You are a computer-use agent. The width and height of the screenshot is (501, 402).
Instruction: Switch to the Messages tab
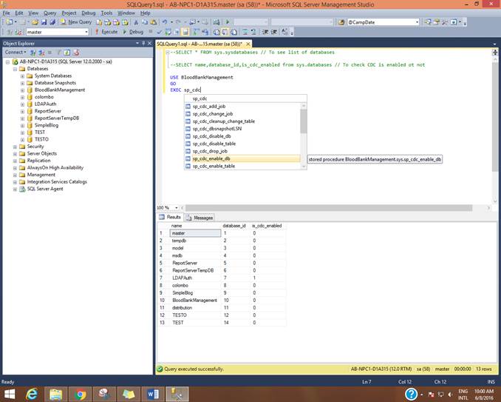(x=200, y=218)
